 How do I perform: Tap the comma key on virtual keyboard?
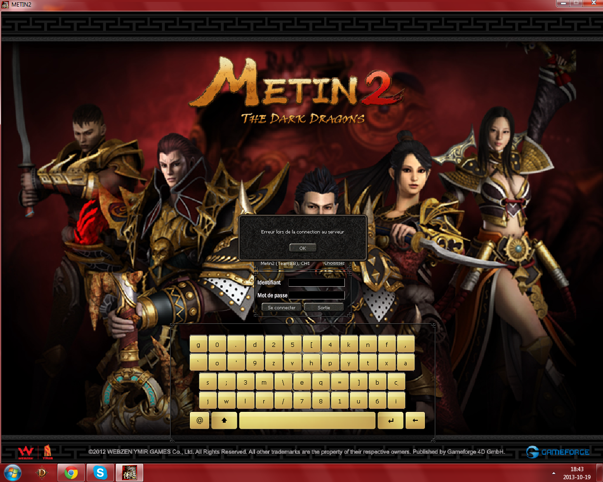pos(406,344)
